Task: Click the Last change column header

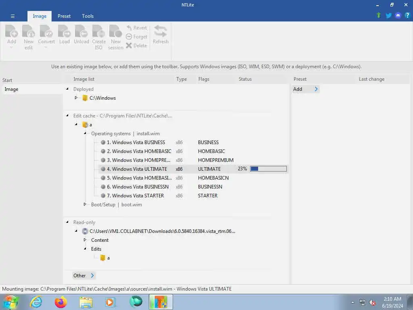Action: 371,79
